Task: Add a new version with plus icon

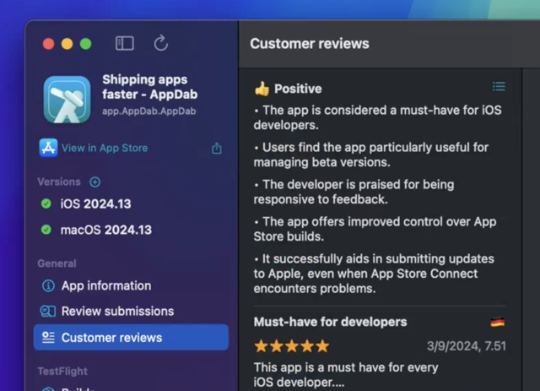Action: (x=95, y=182)
